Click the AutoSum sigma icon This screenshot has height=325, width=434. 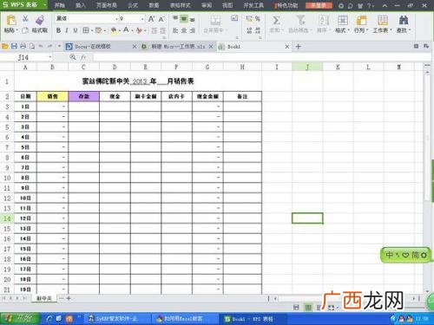(x=276, y=21)
